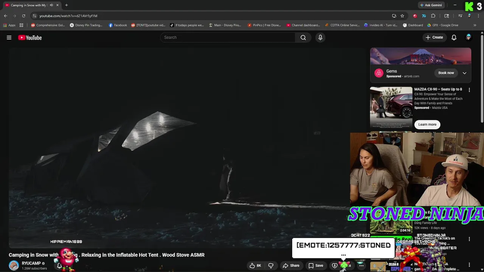Image resolution: width=484 pixels, height=272 pixels.
Task: Open the Apps bookmark
Action: pos(9,25)
